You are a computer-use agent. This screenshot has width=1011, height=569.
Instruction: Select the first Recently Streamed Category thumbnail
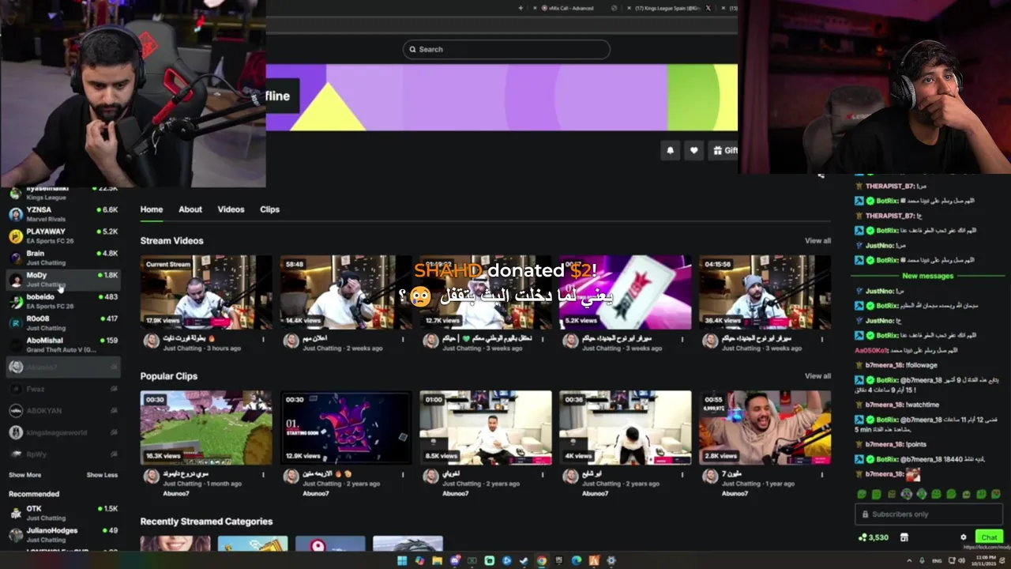click(175, 544)
